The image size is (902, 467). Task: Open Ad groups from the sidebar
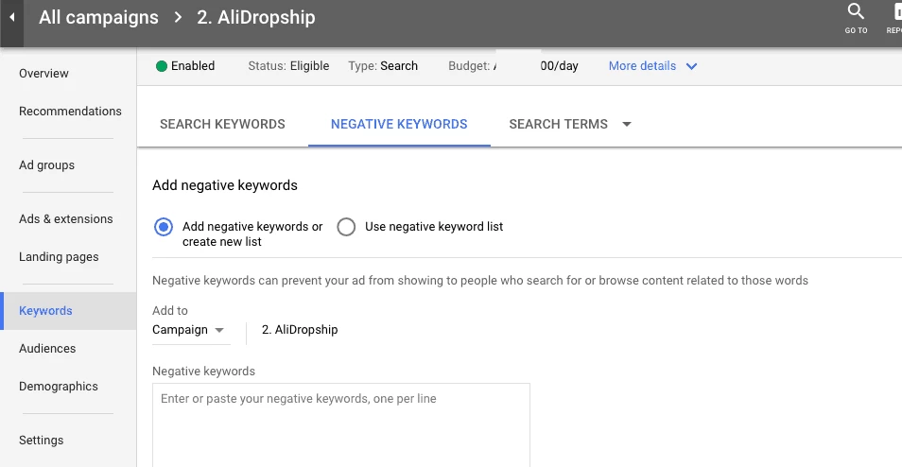tap(46, 165)
